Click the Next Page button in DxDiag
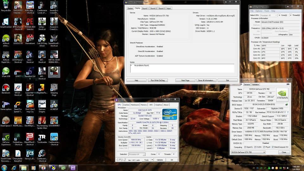The width and height of the screenshot is (304, 171). (x=185, y=80)
